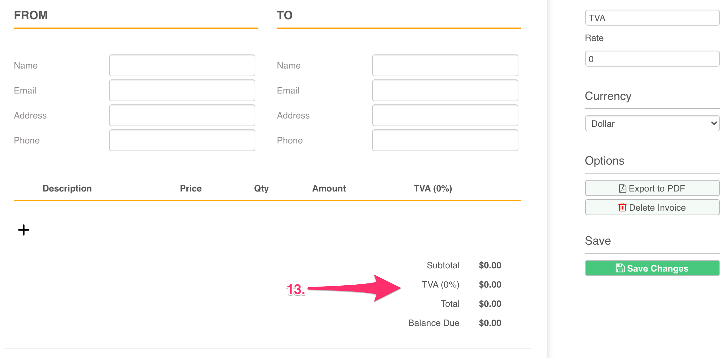The height and width of the screenshot is (358, 725).
Task: Click into the TO Phone field
Action: click(x=445, y=140)
